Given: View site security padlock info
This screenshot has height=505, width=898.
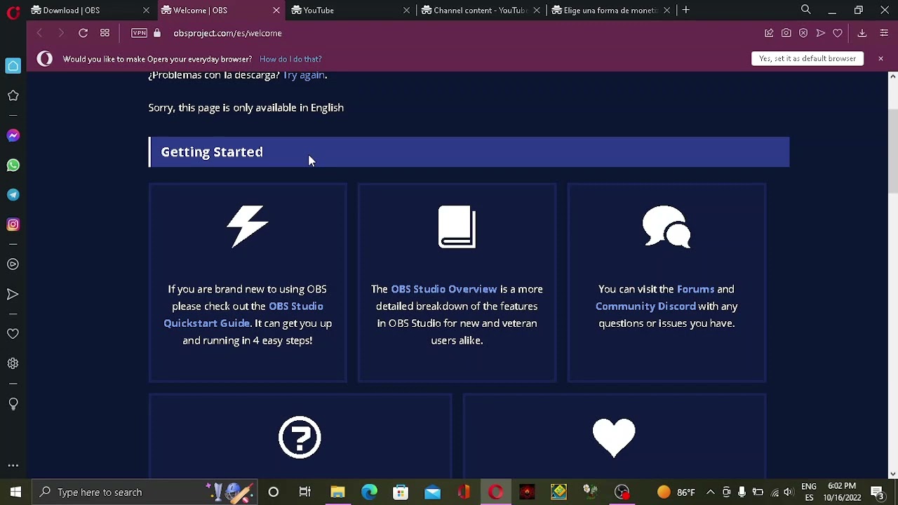Looking at the screenshot, I should (x=157, y=33).
